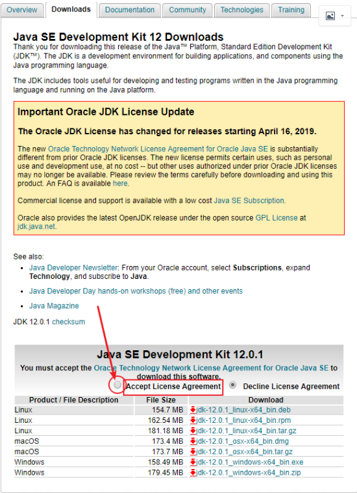Click red download arrow beside linux tar.gz
Screen dimensions: 357x493
coord(193,431)
